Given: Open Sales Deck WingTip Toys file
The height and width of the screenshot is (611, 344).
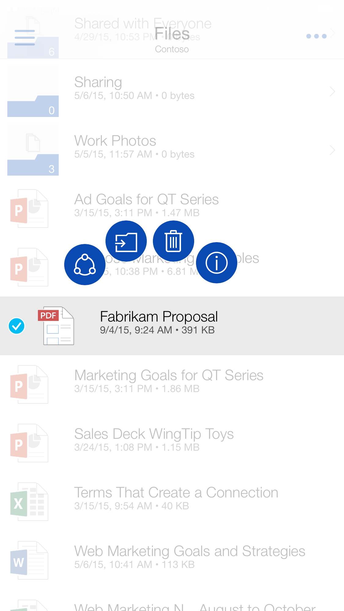Looking at the screenshot, I should (x=154, y=439).
